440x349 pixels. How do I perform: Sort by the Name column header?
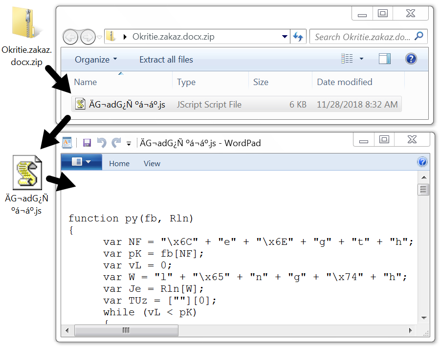[86, 82]
